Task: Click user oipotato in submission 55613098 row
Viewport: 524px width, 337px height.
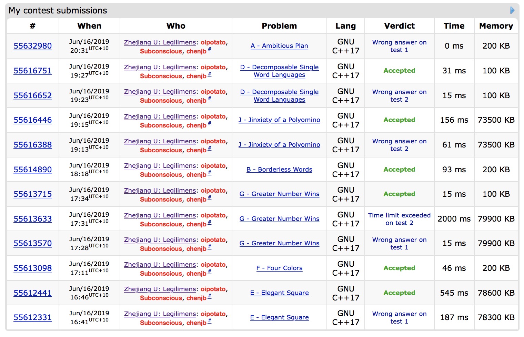Action: click(213, 265)
